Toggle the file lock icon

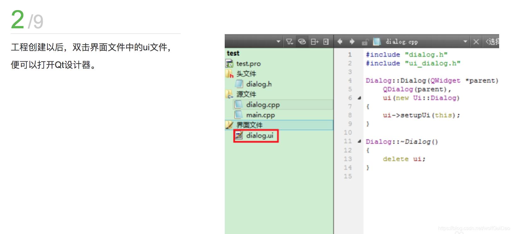point(365,42)
